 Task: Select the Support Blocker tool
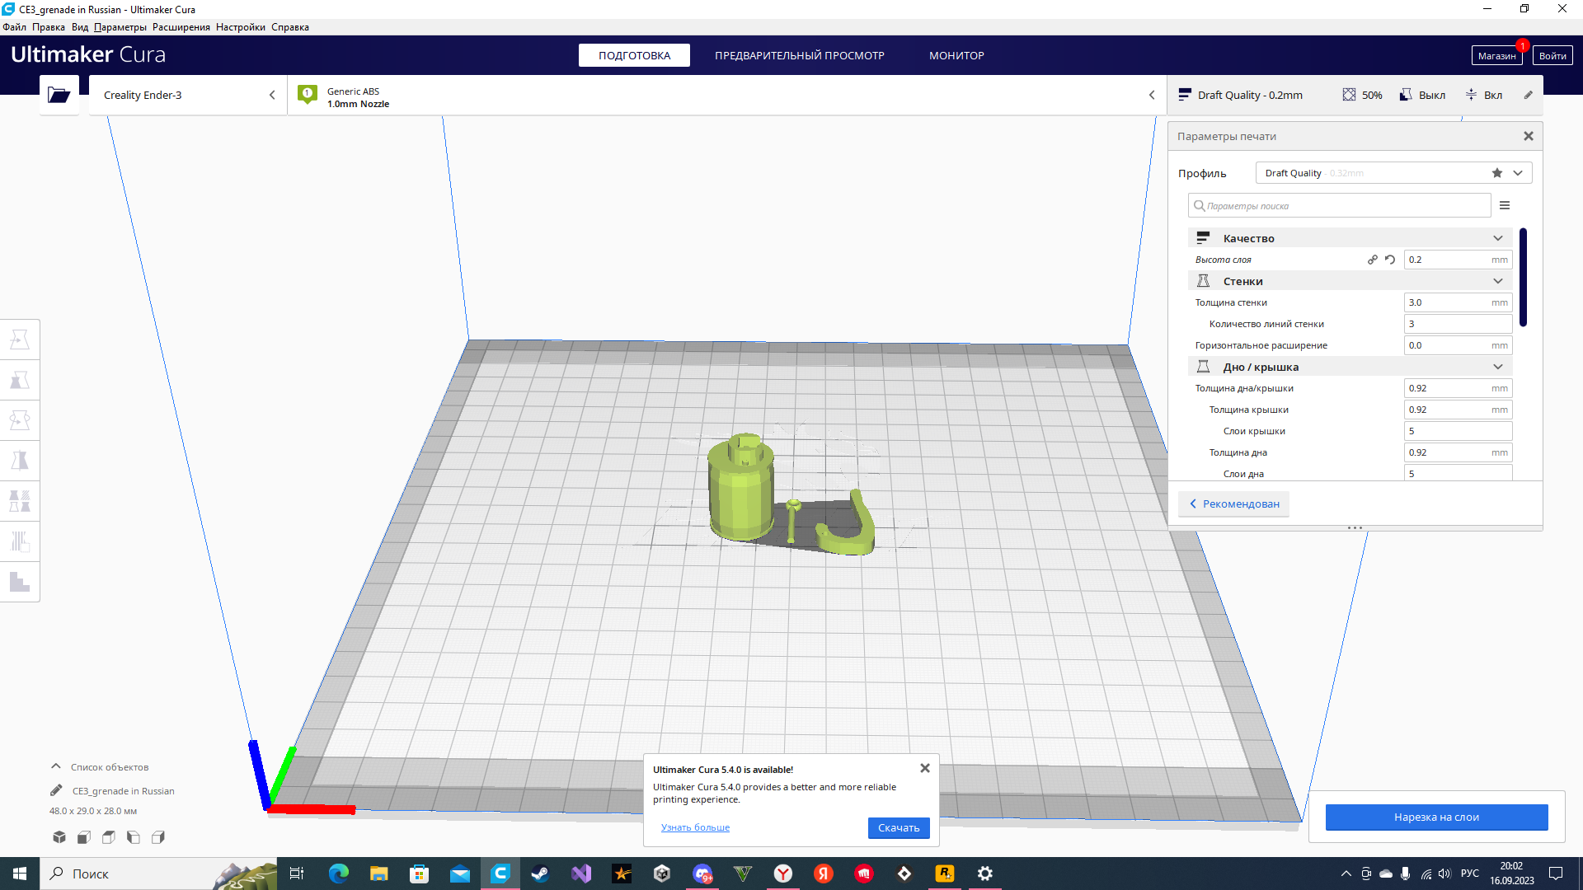click(x=20, y=541)
